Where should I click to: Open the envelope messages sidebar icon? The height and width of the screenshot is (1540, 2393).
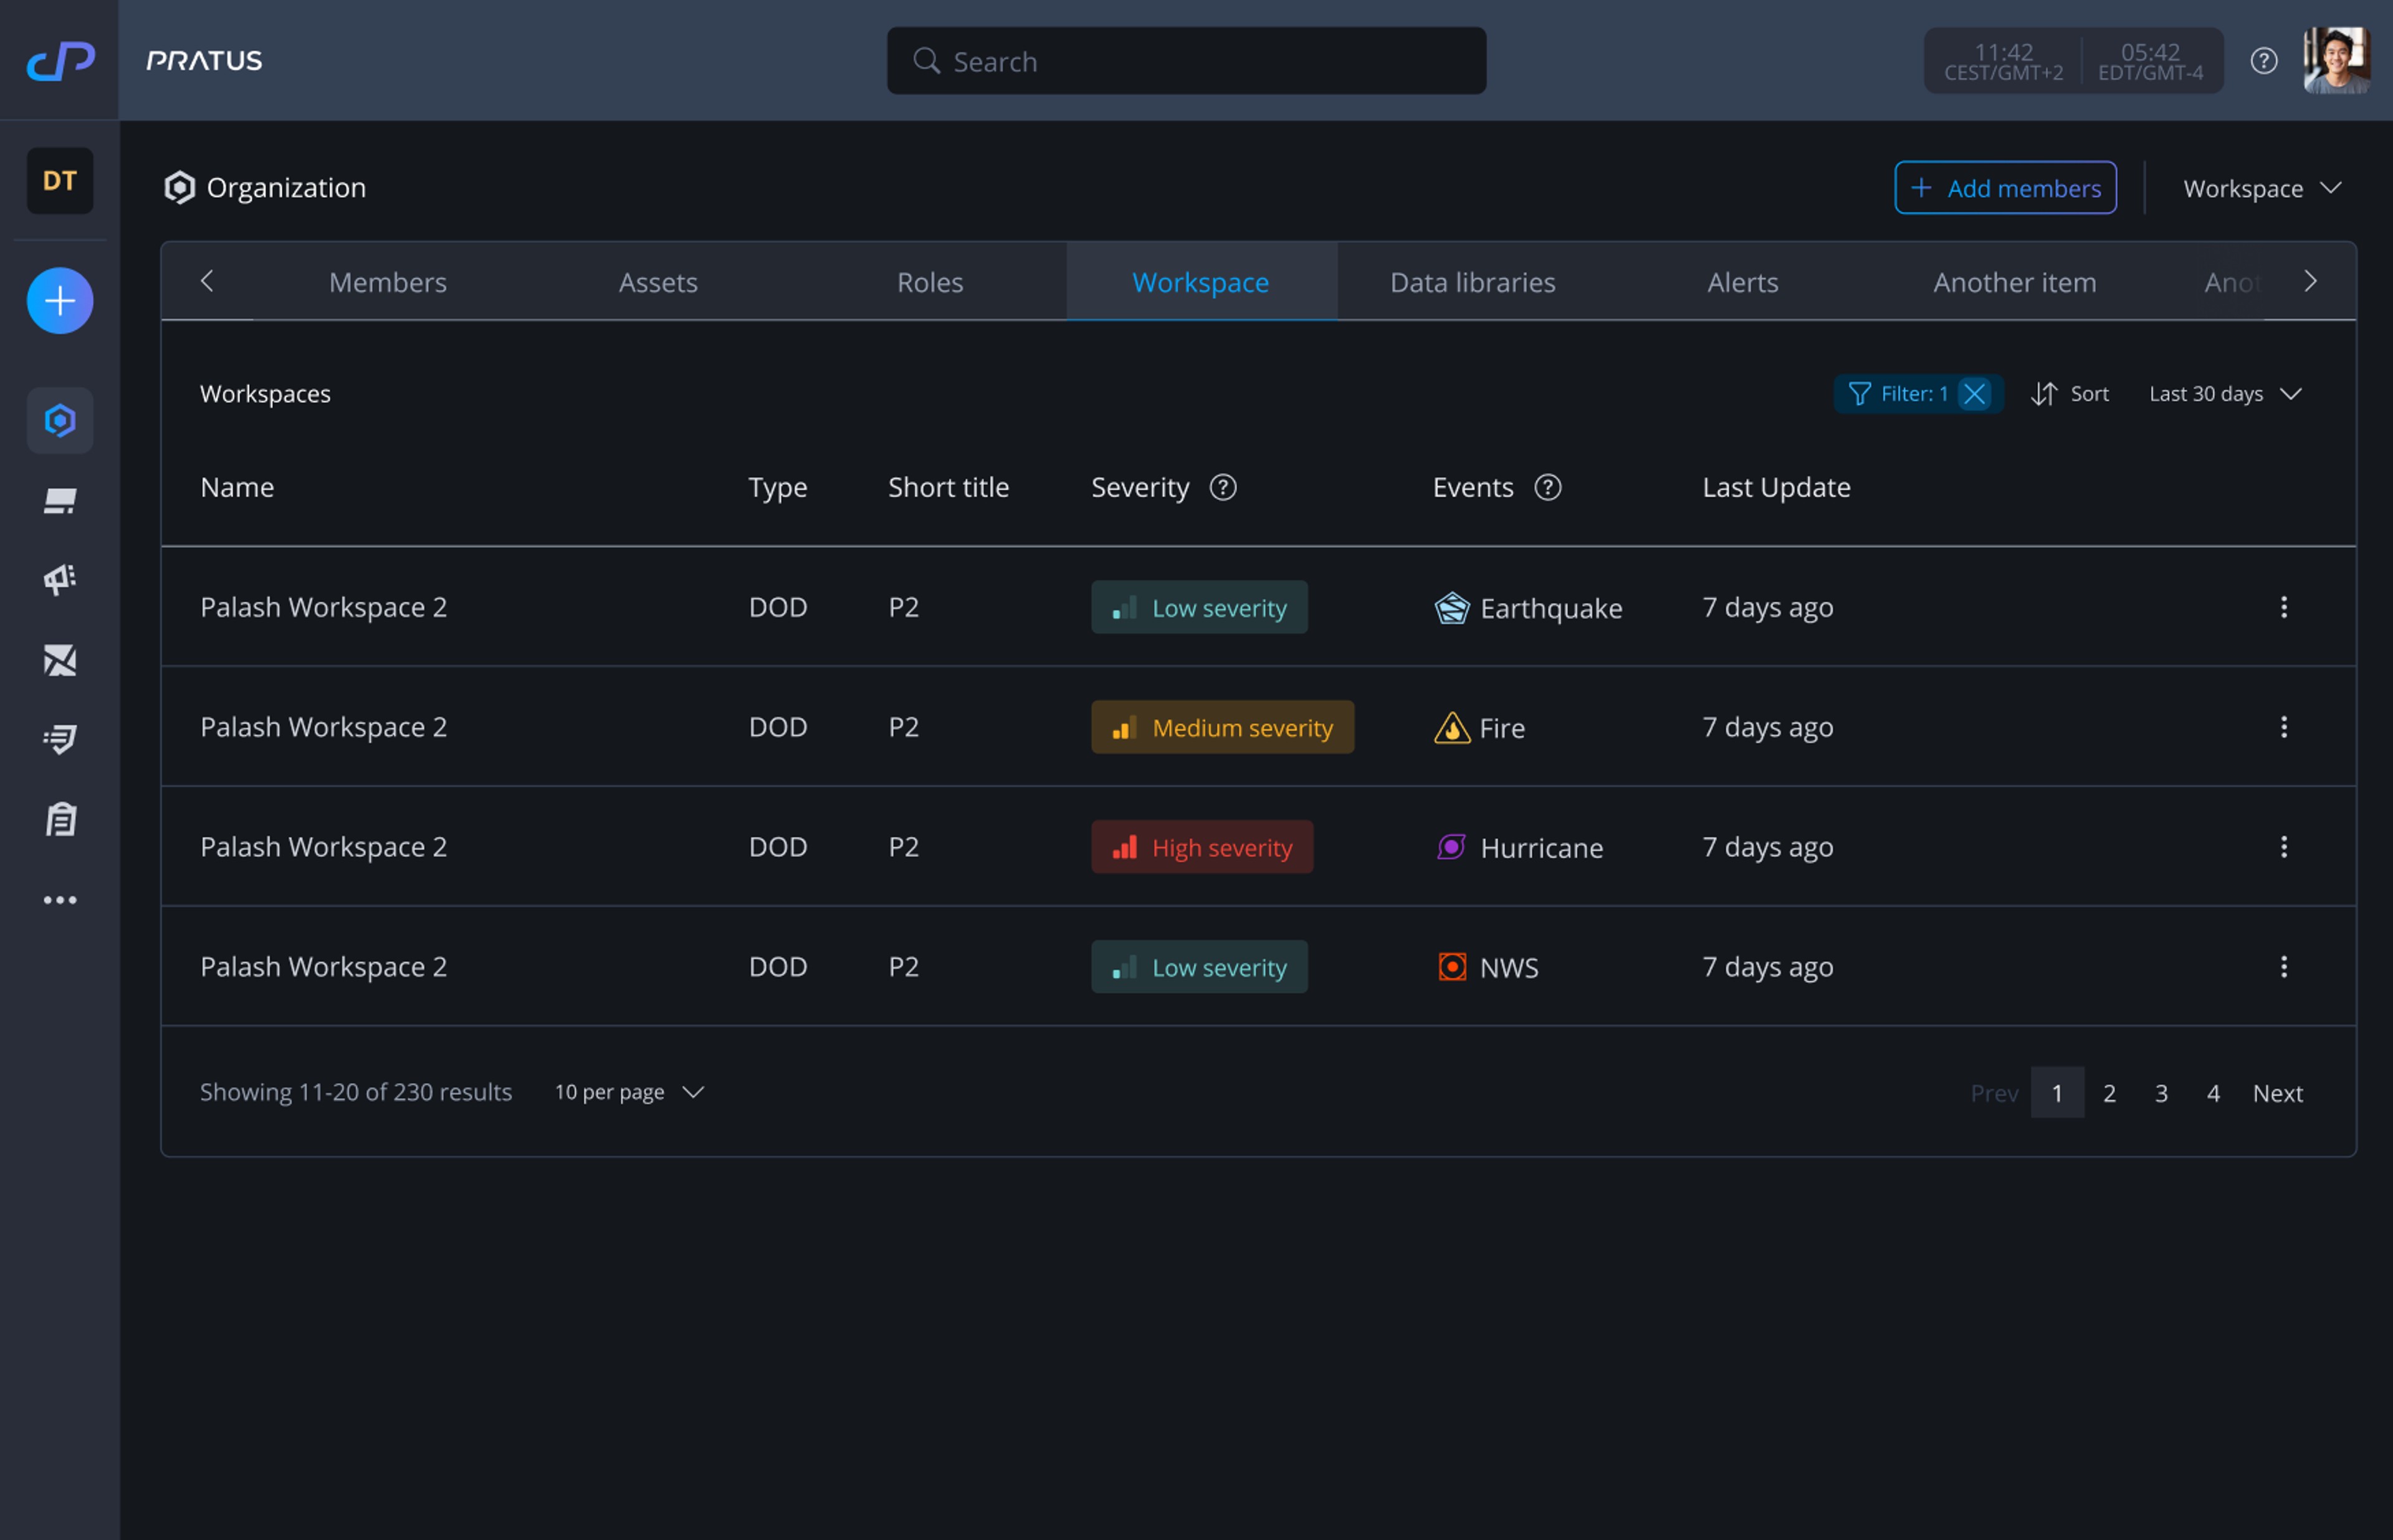(x=60, y=660)
